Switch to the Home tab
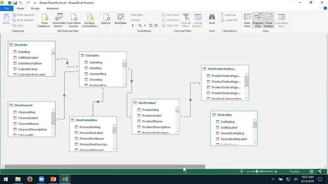 click(20, 8)
